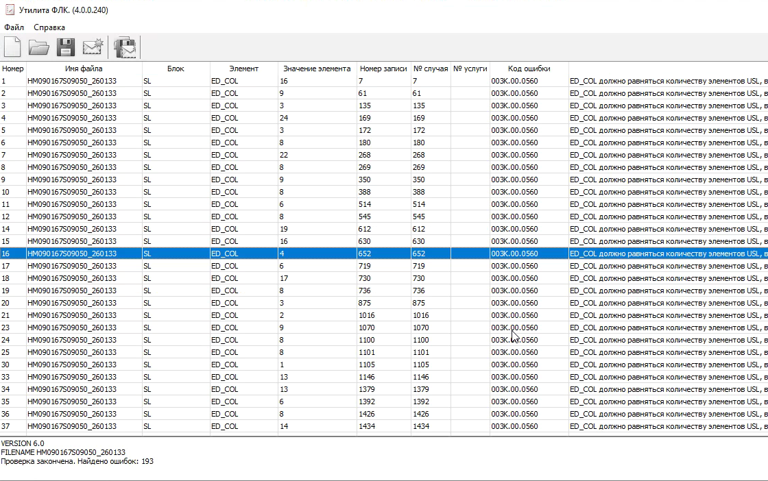
Task: Click the Утилита ФЛК app icon in title bar
Action: 9,10
